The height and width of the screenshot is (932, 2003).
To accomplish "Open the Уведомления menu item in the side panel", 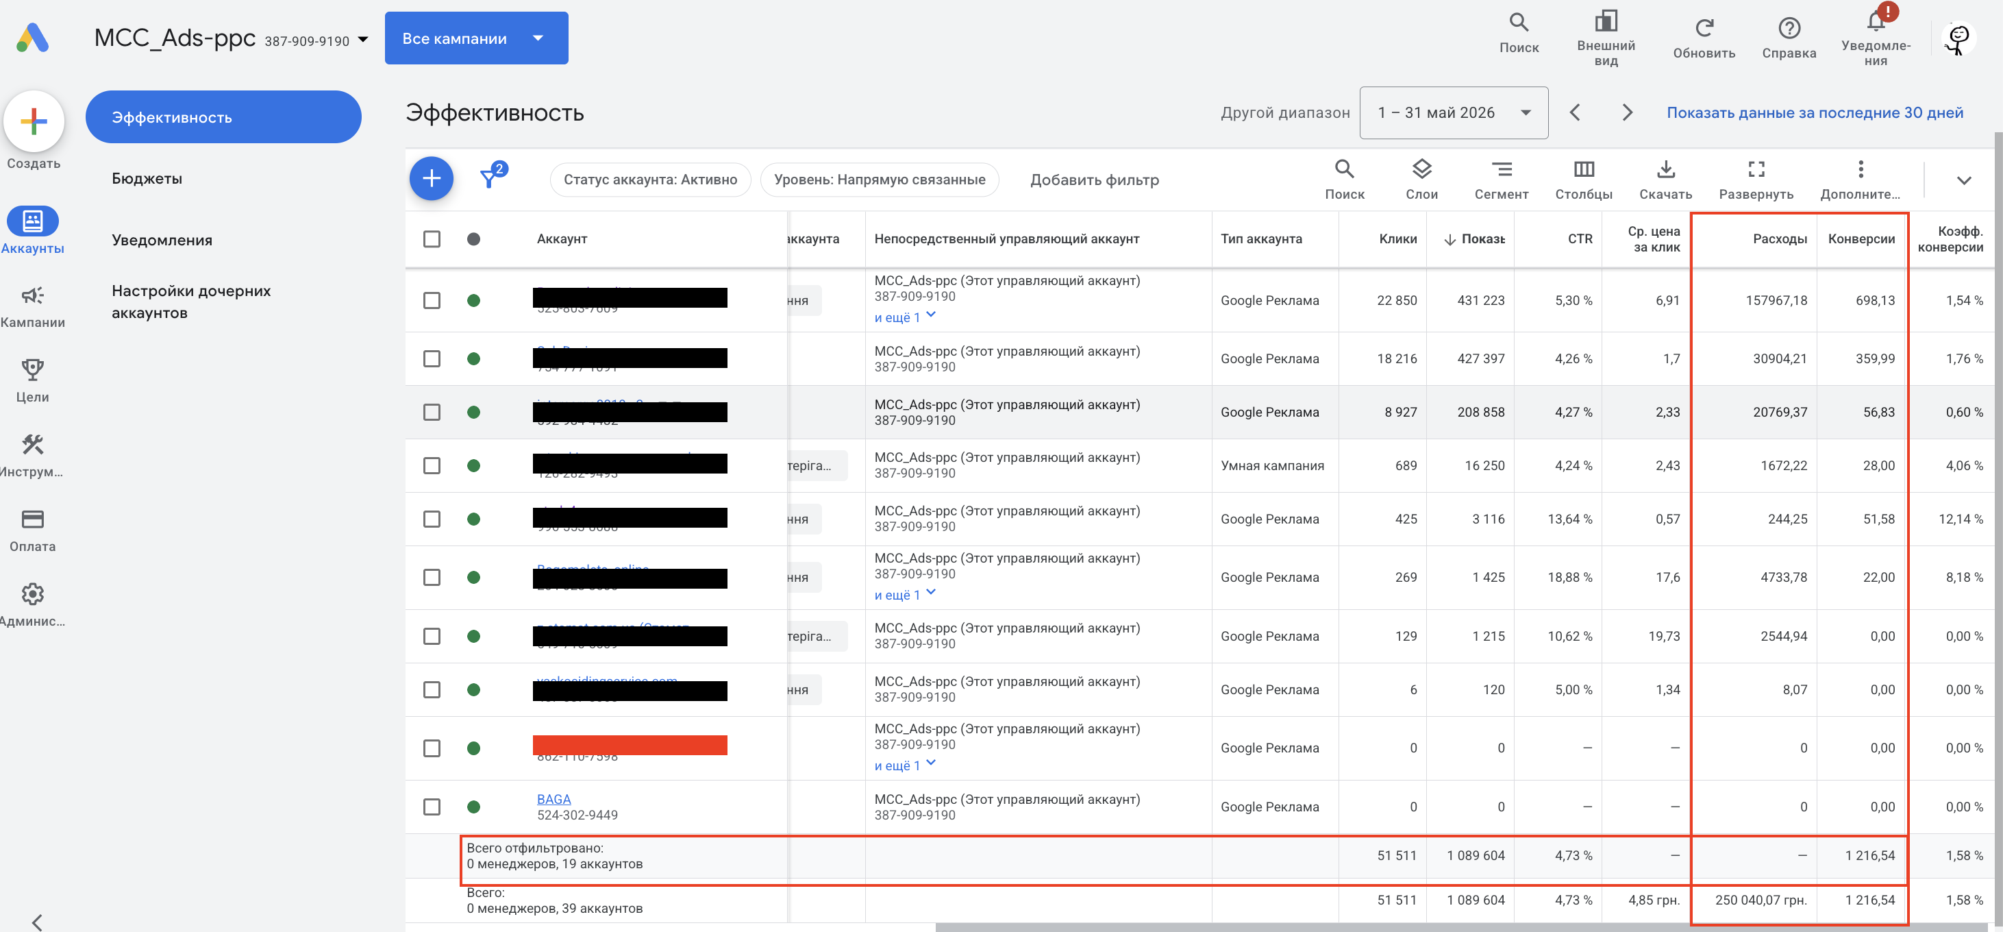I will click(x=162, y=241).
